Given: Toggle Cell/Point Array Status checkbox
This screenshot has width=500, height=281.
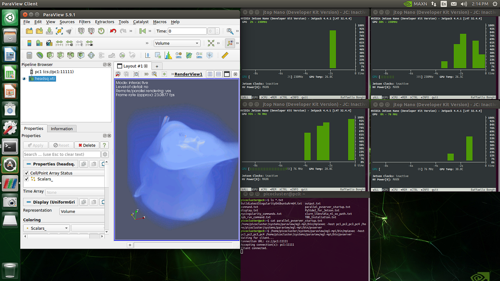Looking at the screenshot, I should click(x=26, y=173).
